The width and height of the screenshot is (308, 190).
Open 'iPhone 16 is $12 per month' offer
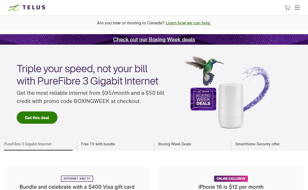pos(231,187)
